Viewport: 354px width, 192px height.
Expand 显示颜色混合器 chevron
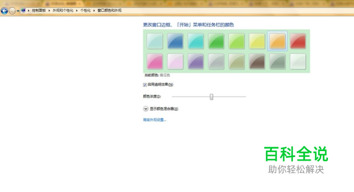[x=146, y=109]
